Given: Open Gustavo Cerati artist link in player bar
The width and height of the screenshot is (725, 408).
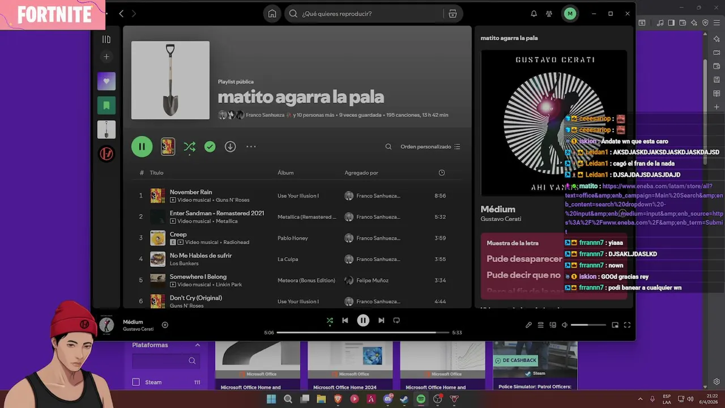Looking at the screenshot, I should coord(138,329).
